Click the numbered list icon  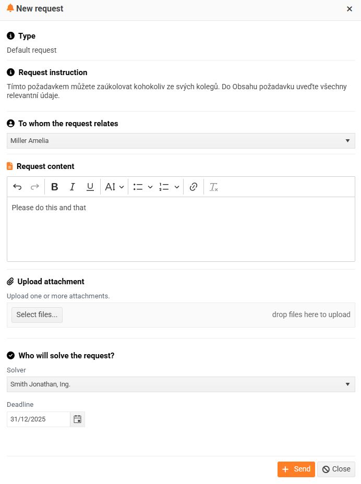(164, 187)
